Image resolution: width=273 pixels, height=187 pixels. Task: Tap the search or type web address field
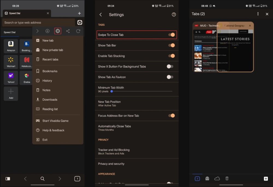pos(38,22)
